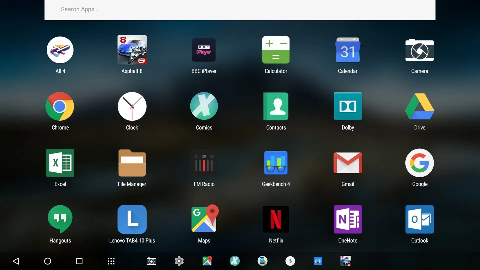
Task: Launch Gmail email app
Action: 348,162
